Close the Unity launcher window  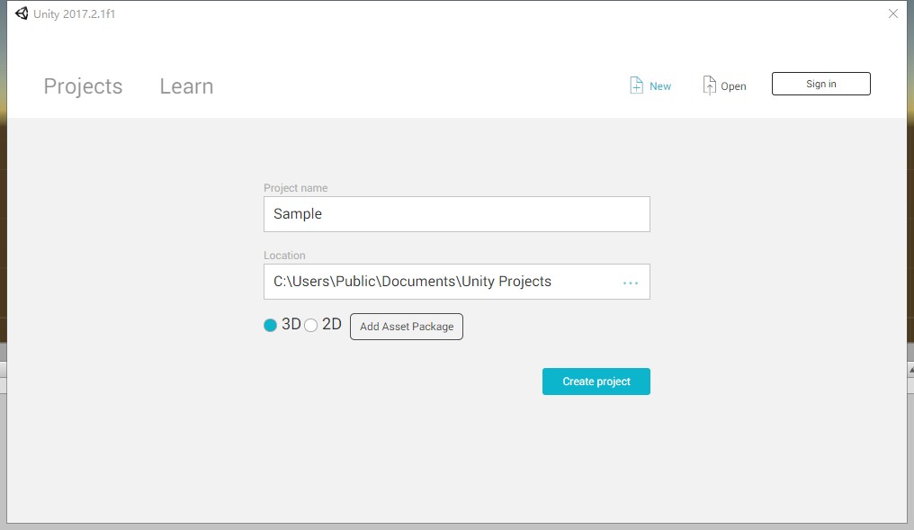892,13
